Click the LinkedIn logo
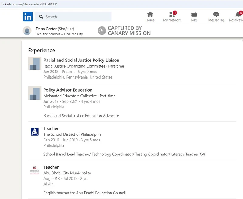 coord(27,17)
